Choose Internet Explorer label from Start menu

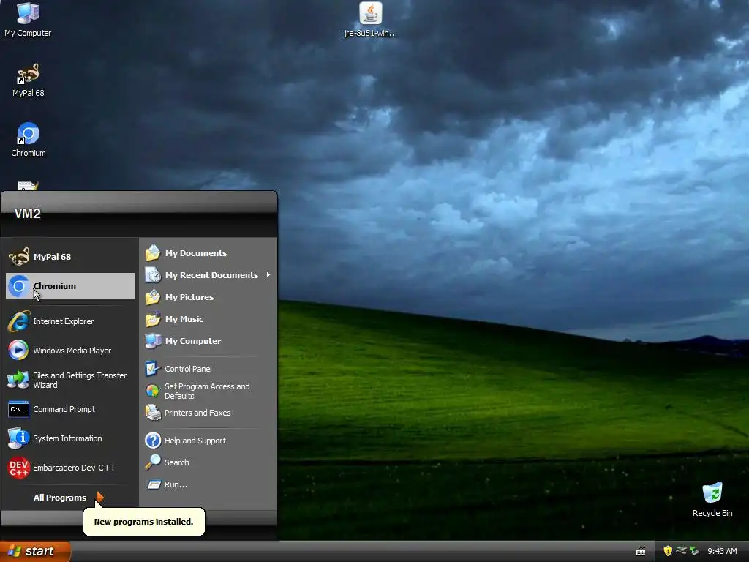click(x=63, y=321)
